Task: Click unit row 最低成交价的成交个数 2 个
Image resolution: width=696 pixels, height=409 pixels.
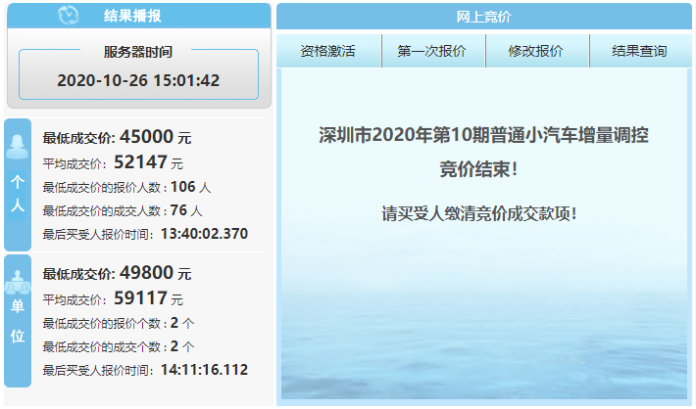Action: (x=119, y=346)
